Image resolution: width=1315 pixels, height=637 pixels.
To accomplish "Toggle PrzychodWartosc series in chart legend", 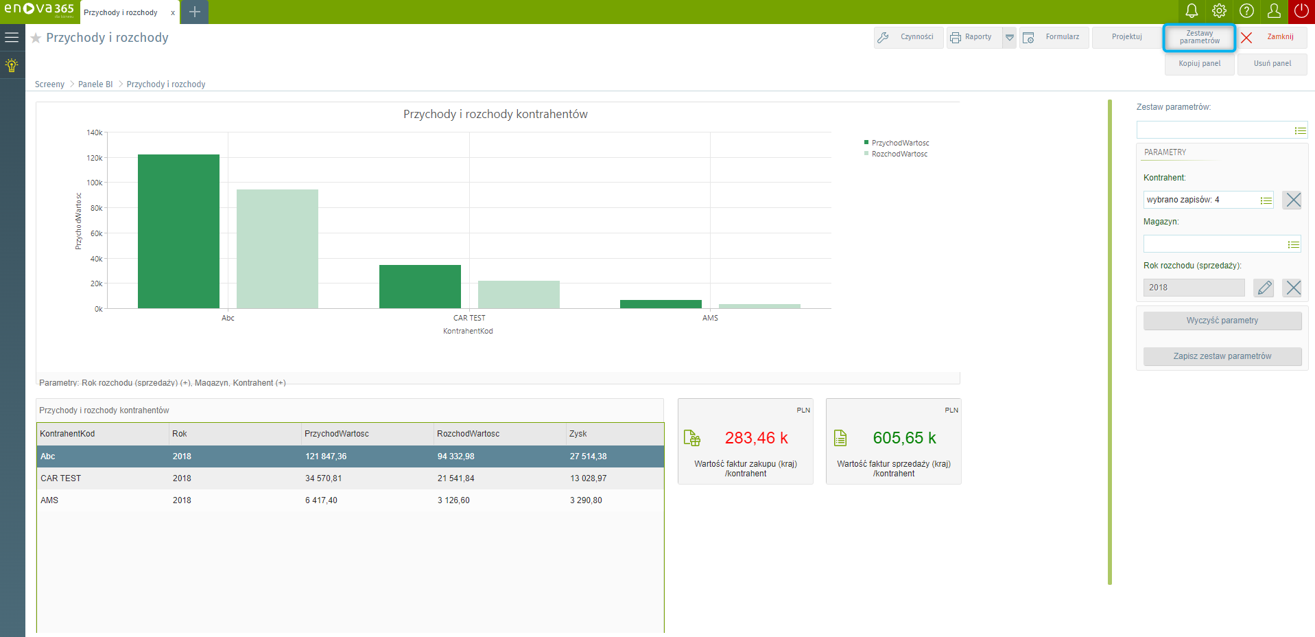I will (900, 143).
